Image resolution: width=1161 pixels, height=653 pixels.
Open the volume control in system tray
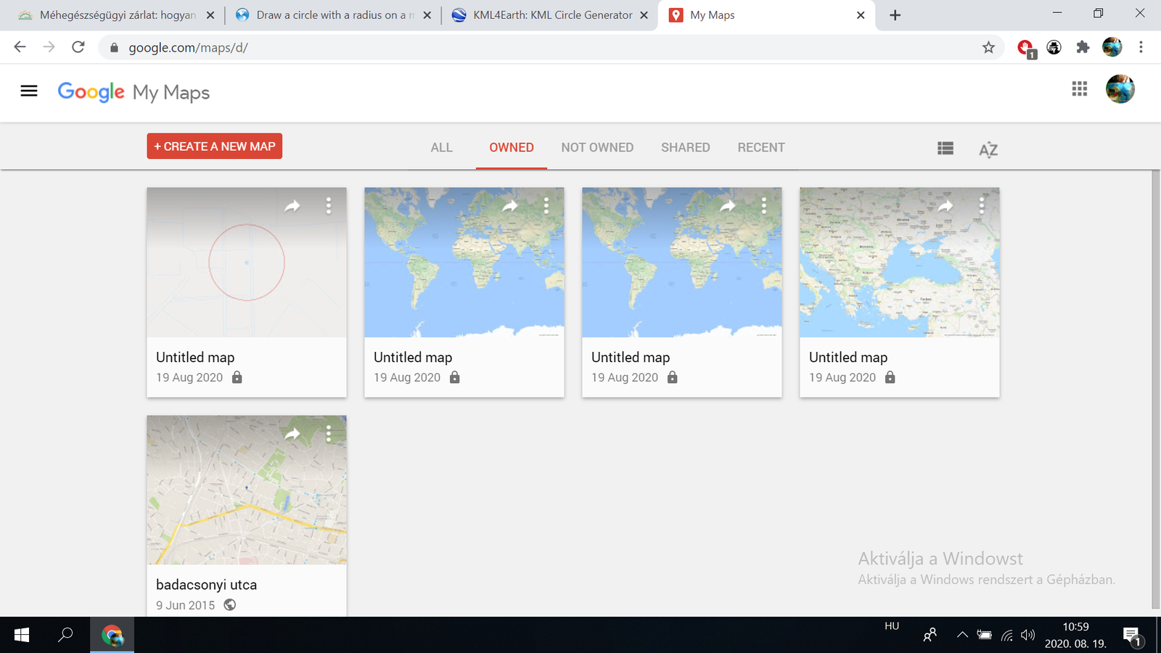point(1028,635)
